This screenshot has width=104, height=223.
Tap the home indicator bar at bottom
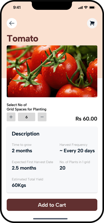[x=50, y=219]
